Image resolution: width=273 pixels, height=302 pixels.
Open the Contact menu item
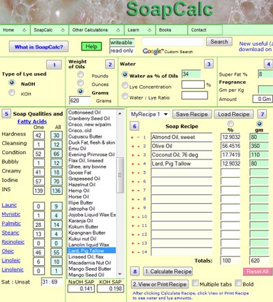pyautogui.click(x=199, y=30)
